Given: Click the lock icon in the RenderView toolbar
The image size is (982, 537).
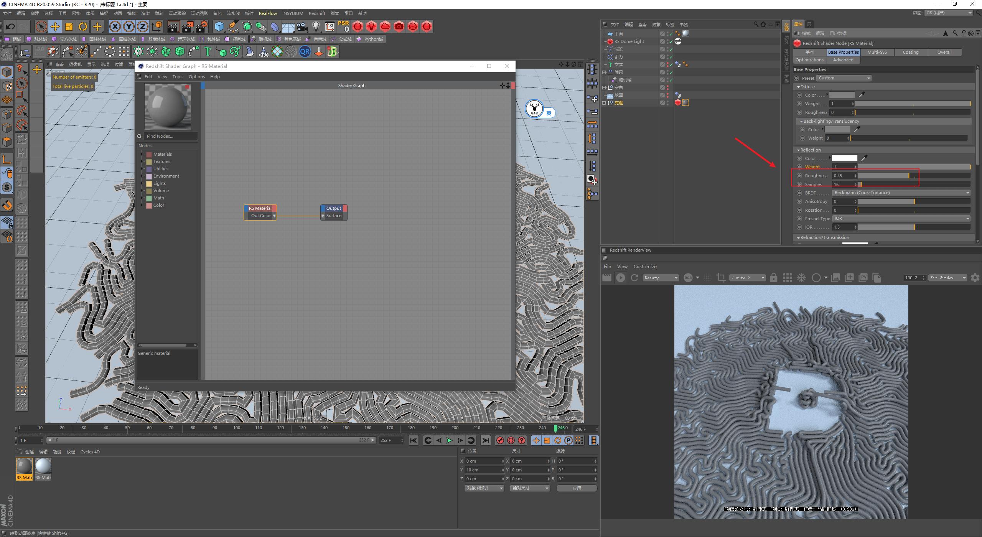Looking at the screenshot, I should [x=773, y=277].
